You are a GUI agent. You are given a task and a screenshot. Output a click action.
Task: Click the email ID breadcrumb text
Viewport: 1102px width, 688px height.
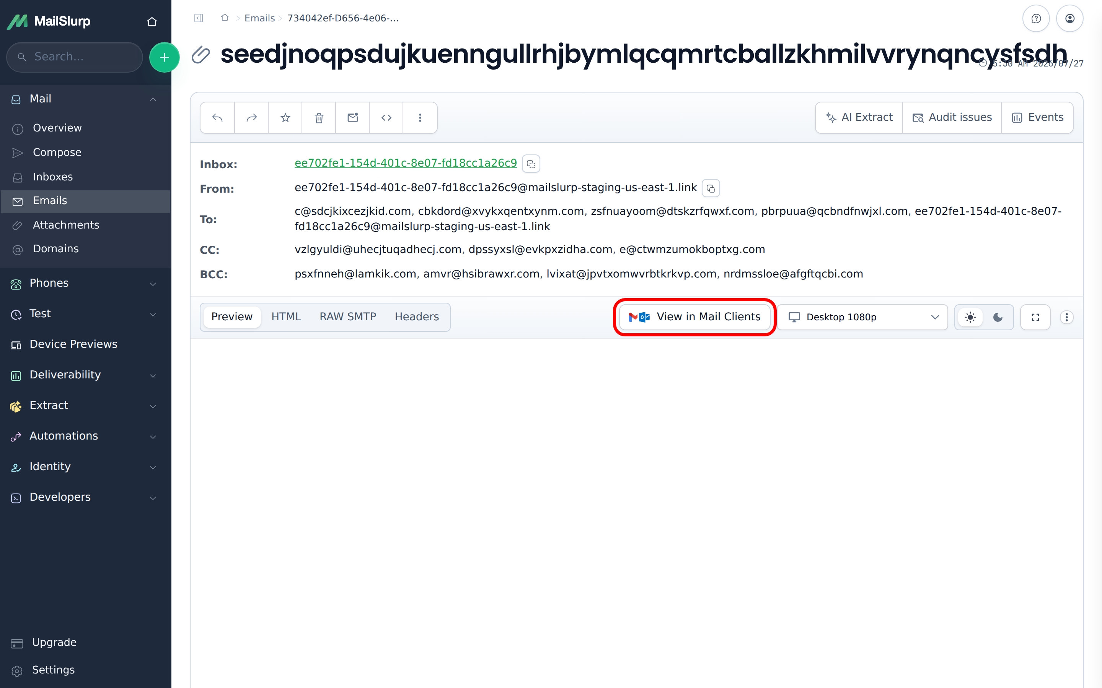click(x=343, y=18)
